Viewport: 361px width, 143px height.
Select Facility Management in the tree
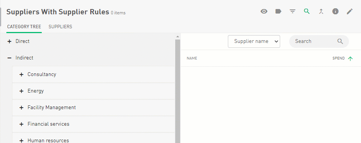pos(52,108)
